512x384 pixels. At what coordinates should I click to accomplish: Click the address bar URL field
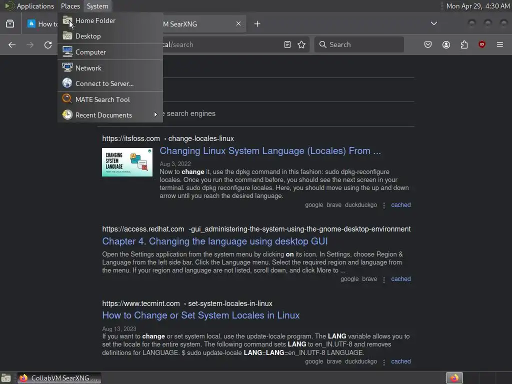click(222, 44)
